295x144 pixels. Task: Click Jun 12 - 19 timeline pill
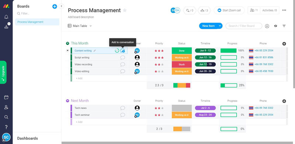205,64
